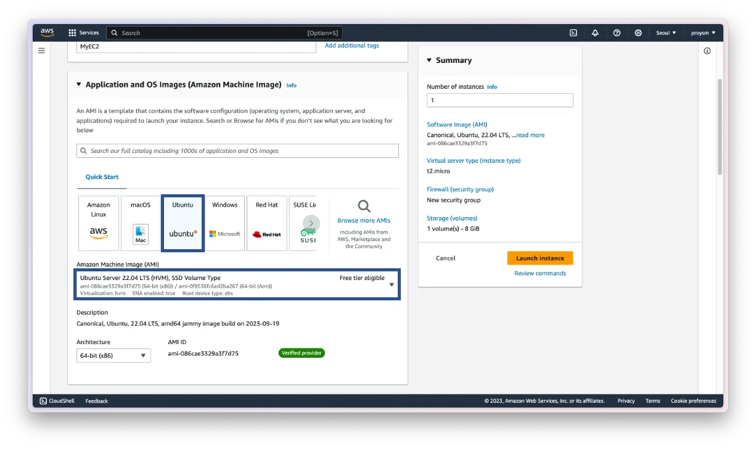Viewport: 756px width, 449px height.
Task: Open the CloudShell icon in footer
Action: point(43,401)
